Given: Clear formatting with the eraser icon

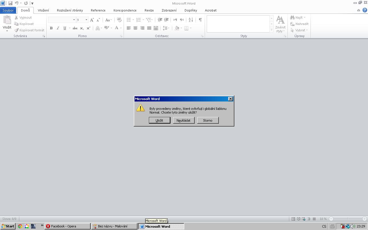Looking at the screenshot, I should click(119, 20).
